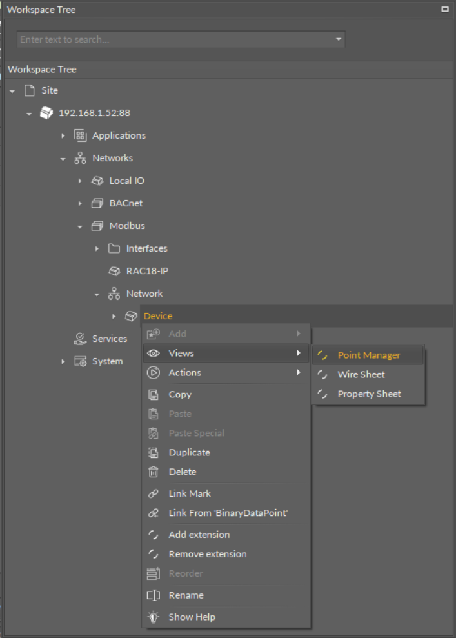Viewport: 456px width, 638px height.
Task: Select Property Sheet in submenu
Action: click(369, 394)
